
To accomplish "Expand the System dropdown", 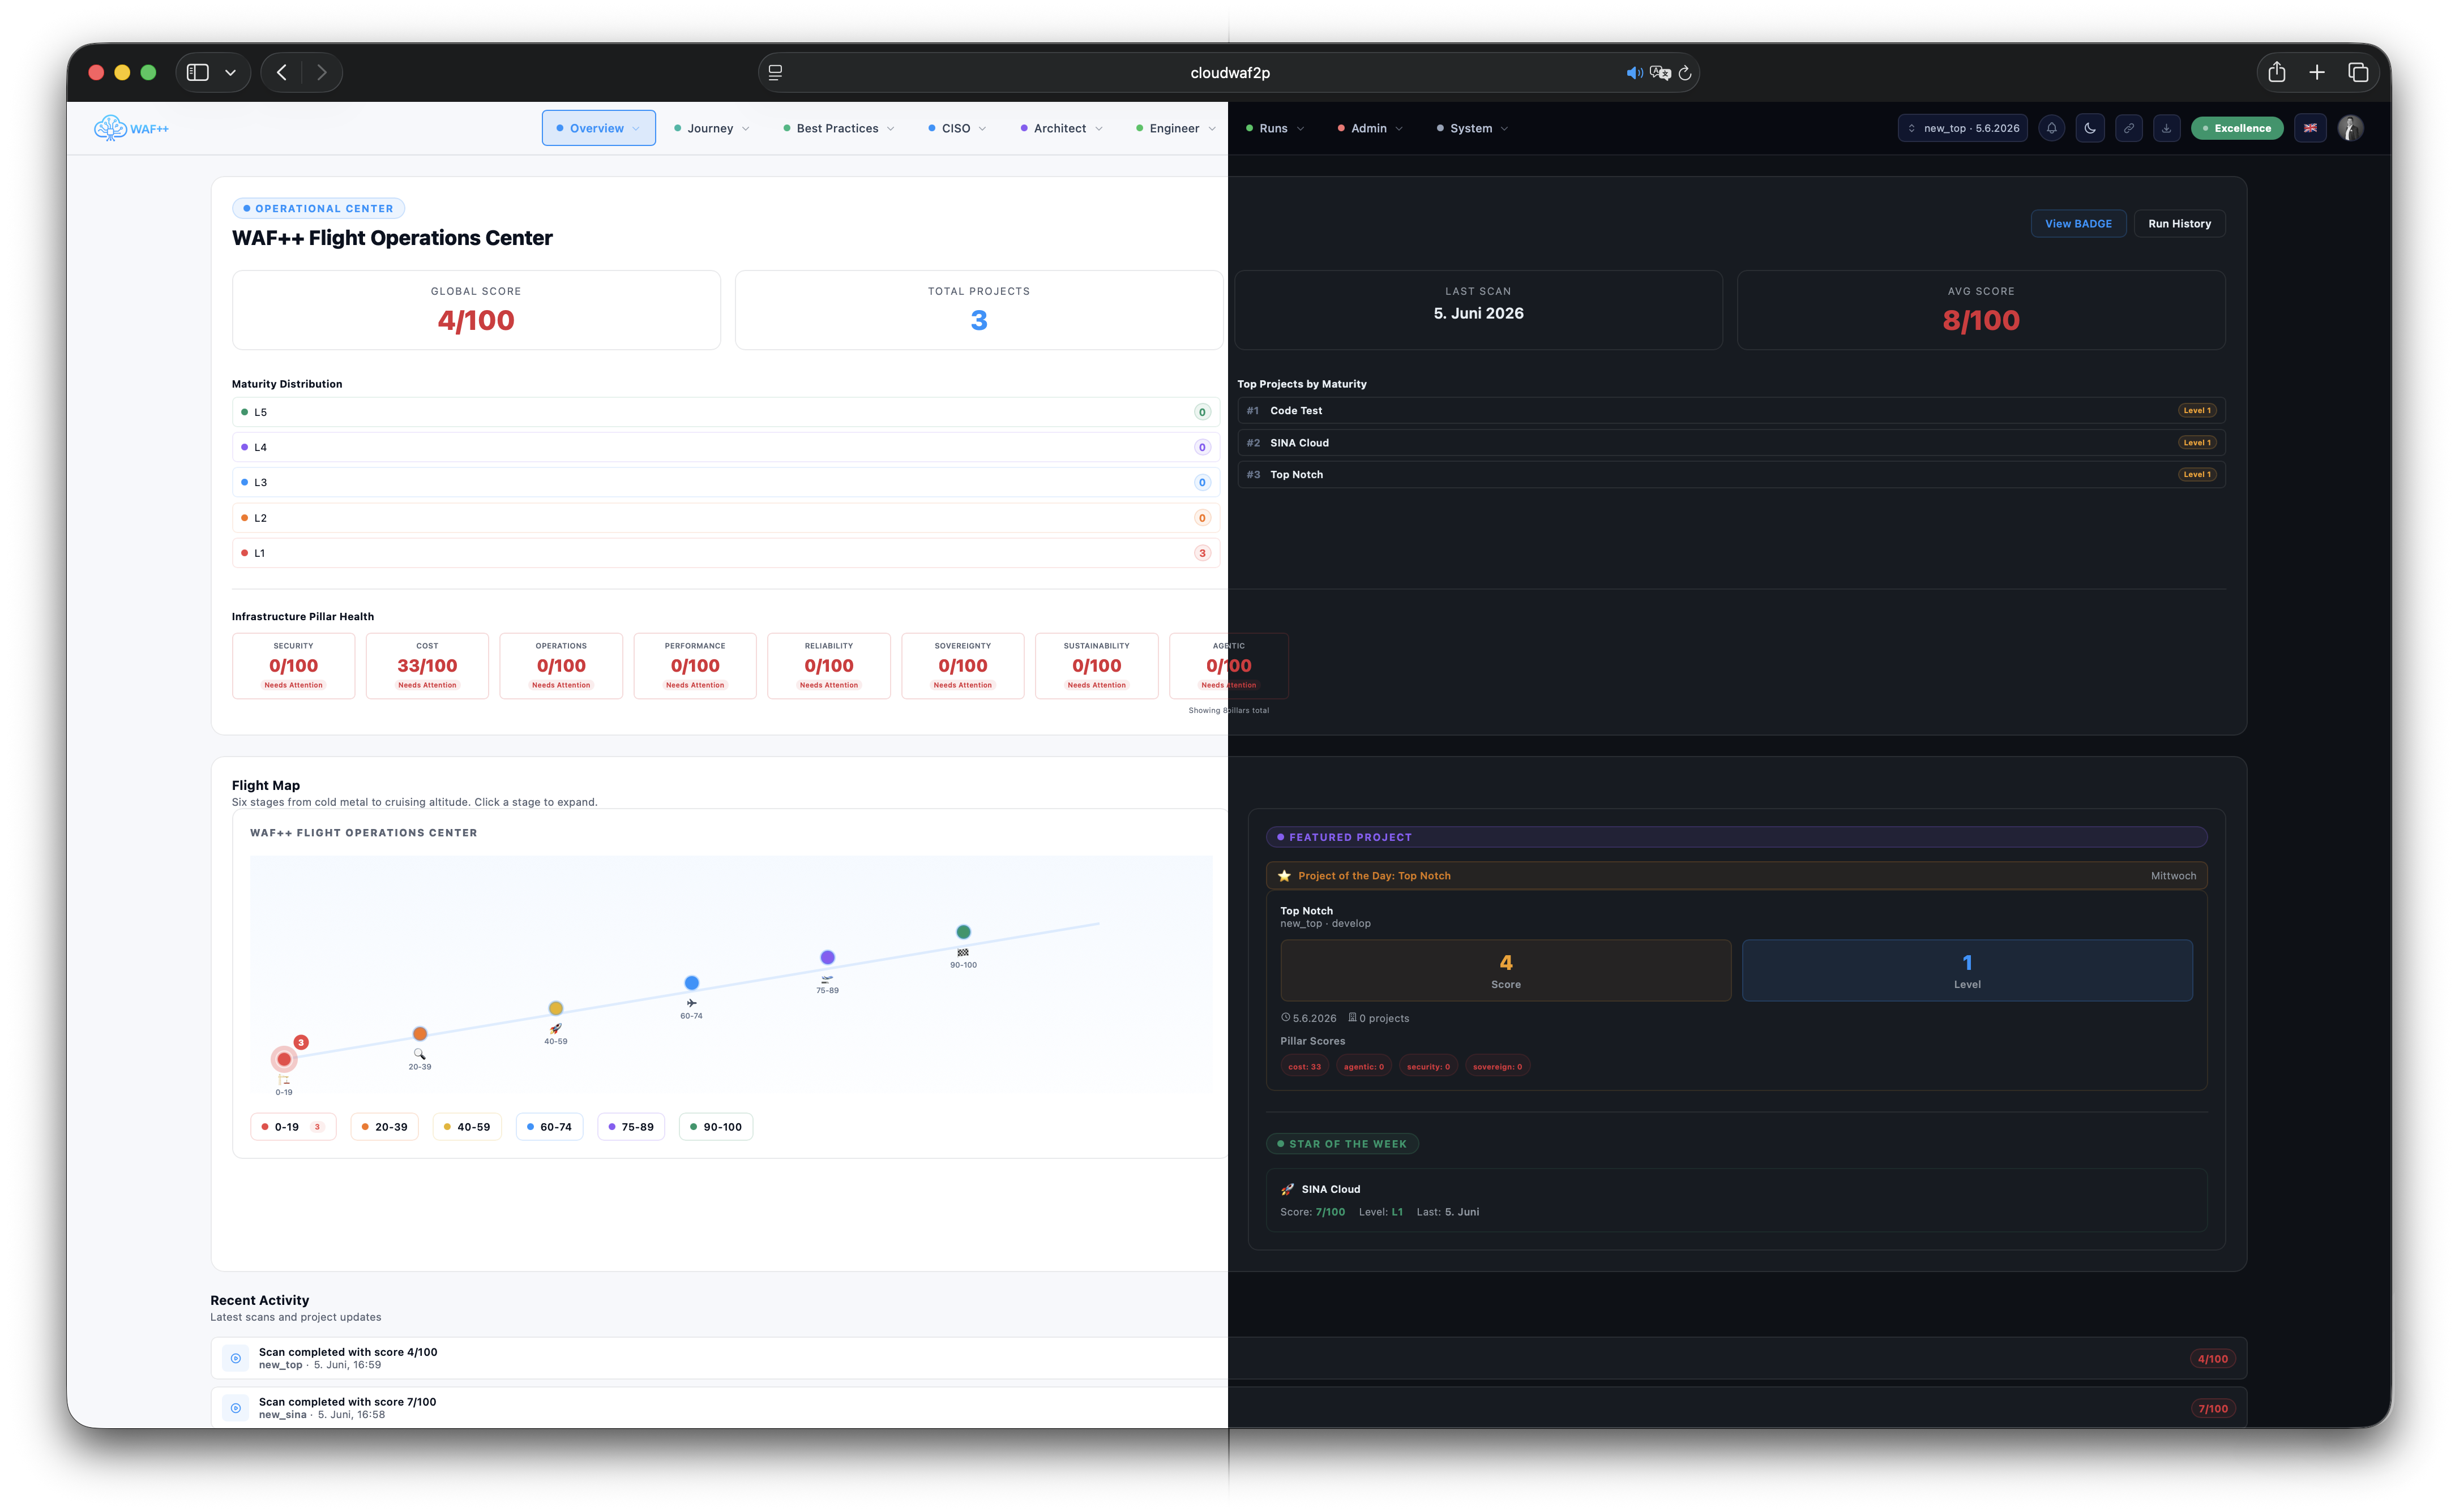I will pyautogui.click(x=1472, y=128).
